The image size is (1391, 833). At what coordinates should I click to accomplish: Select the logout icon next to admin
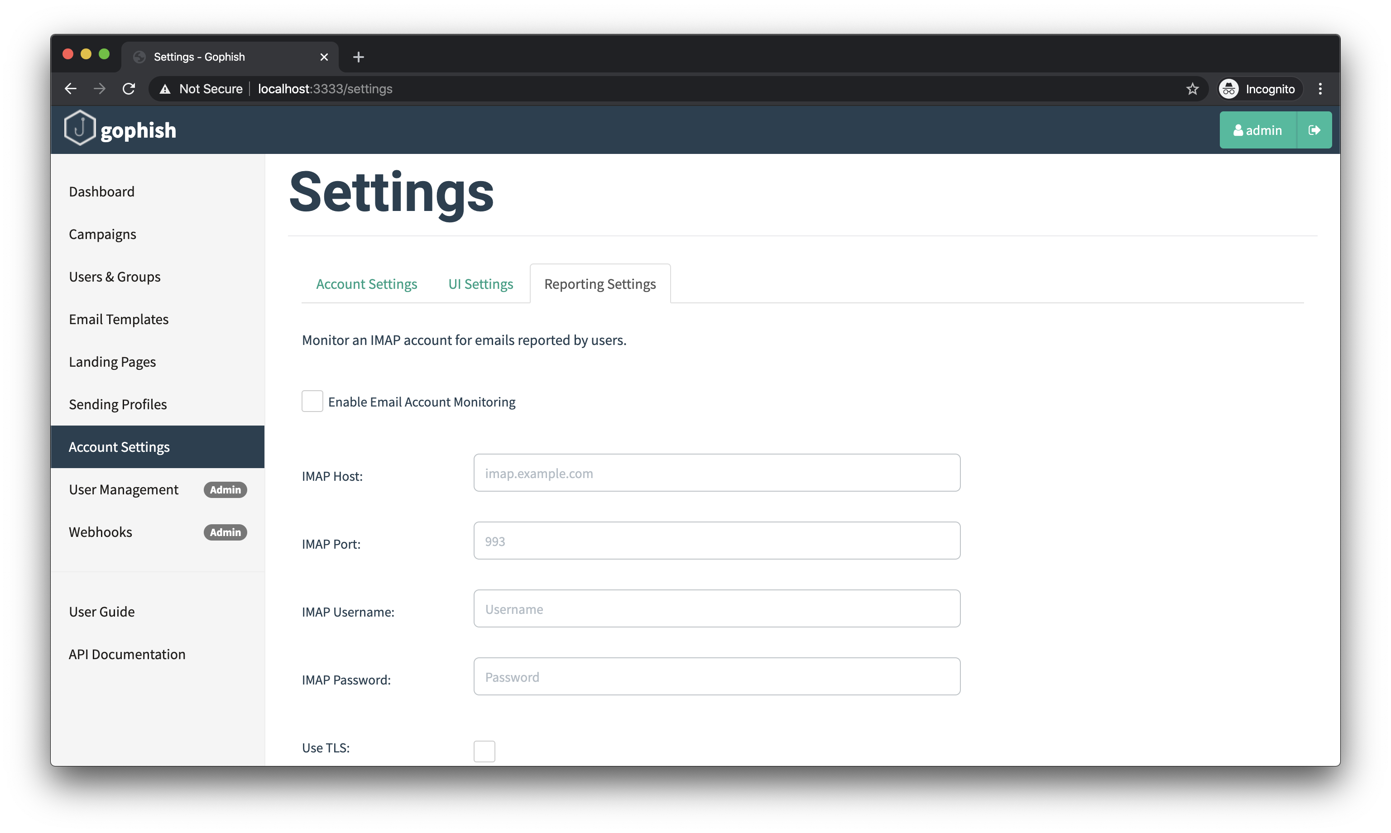[1315, 129]
